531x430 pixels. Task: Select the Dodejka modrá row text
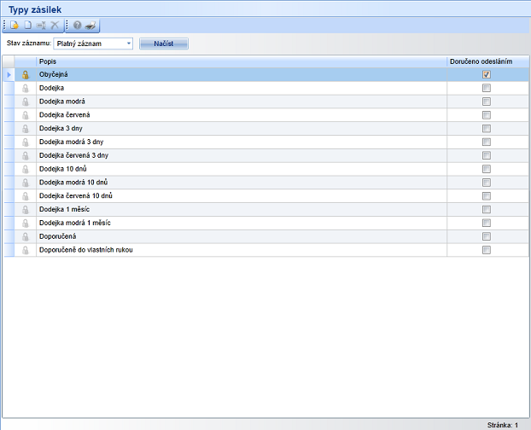[62, 102]
